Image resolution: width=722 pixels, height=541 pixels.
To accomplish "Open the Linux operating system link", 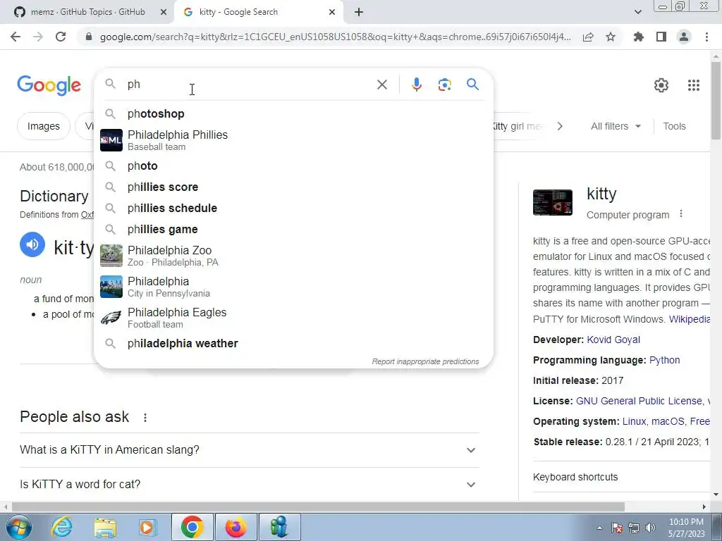I will [x=635, y=421].
